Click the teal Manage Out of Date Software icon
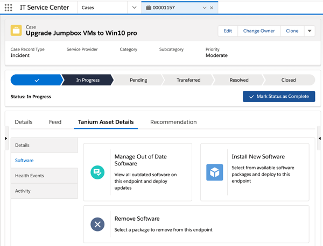323x246 pixels. (x=97, y=172)
